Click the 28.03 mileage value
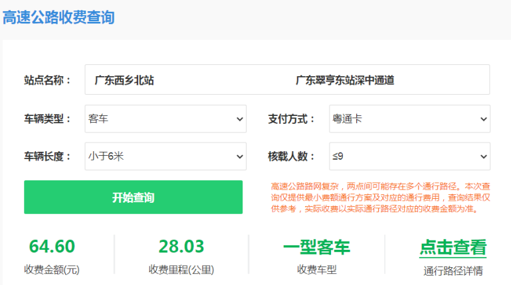The image size is (511, 285). point(181,246)
